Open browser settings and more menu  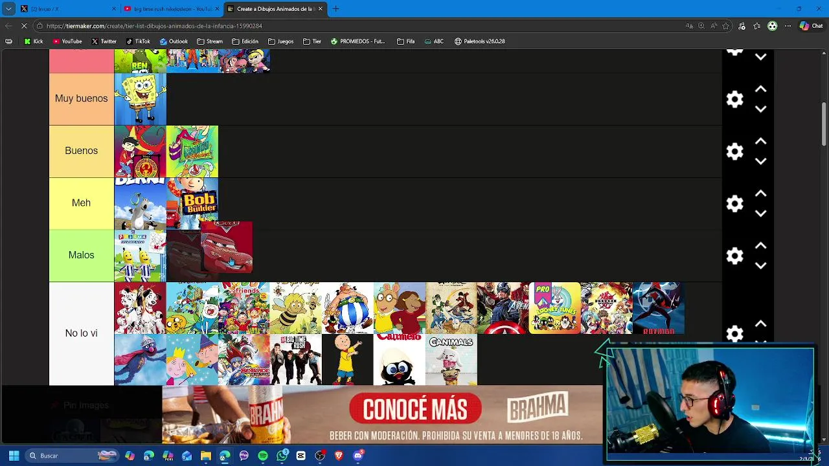[788, 26]
